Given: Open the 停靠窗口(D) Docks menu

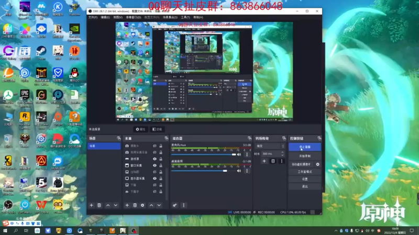Looking at the screenshot, I should (x=134, y=17).
